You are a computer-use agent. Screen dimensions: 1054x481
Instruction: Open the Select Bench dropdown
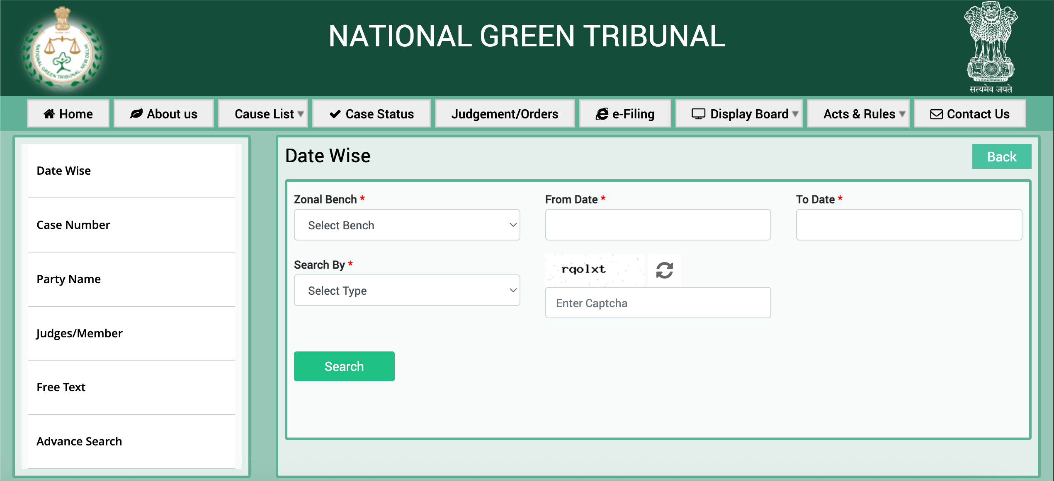pos(407,225)
